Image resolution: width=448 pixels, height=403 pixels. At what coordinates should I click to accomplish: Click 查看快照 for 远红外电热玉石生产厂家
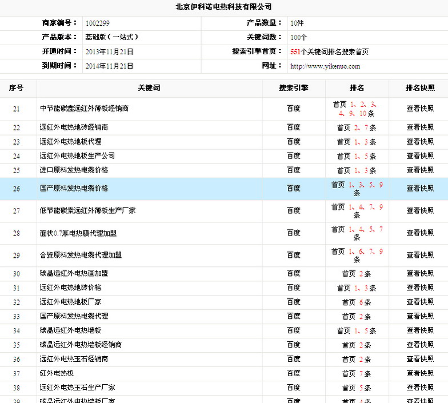coord(420,388)
